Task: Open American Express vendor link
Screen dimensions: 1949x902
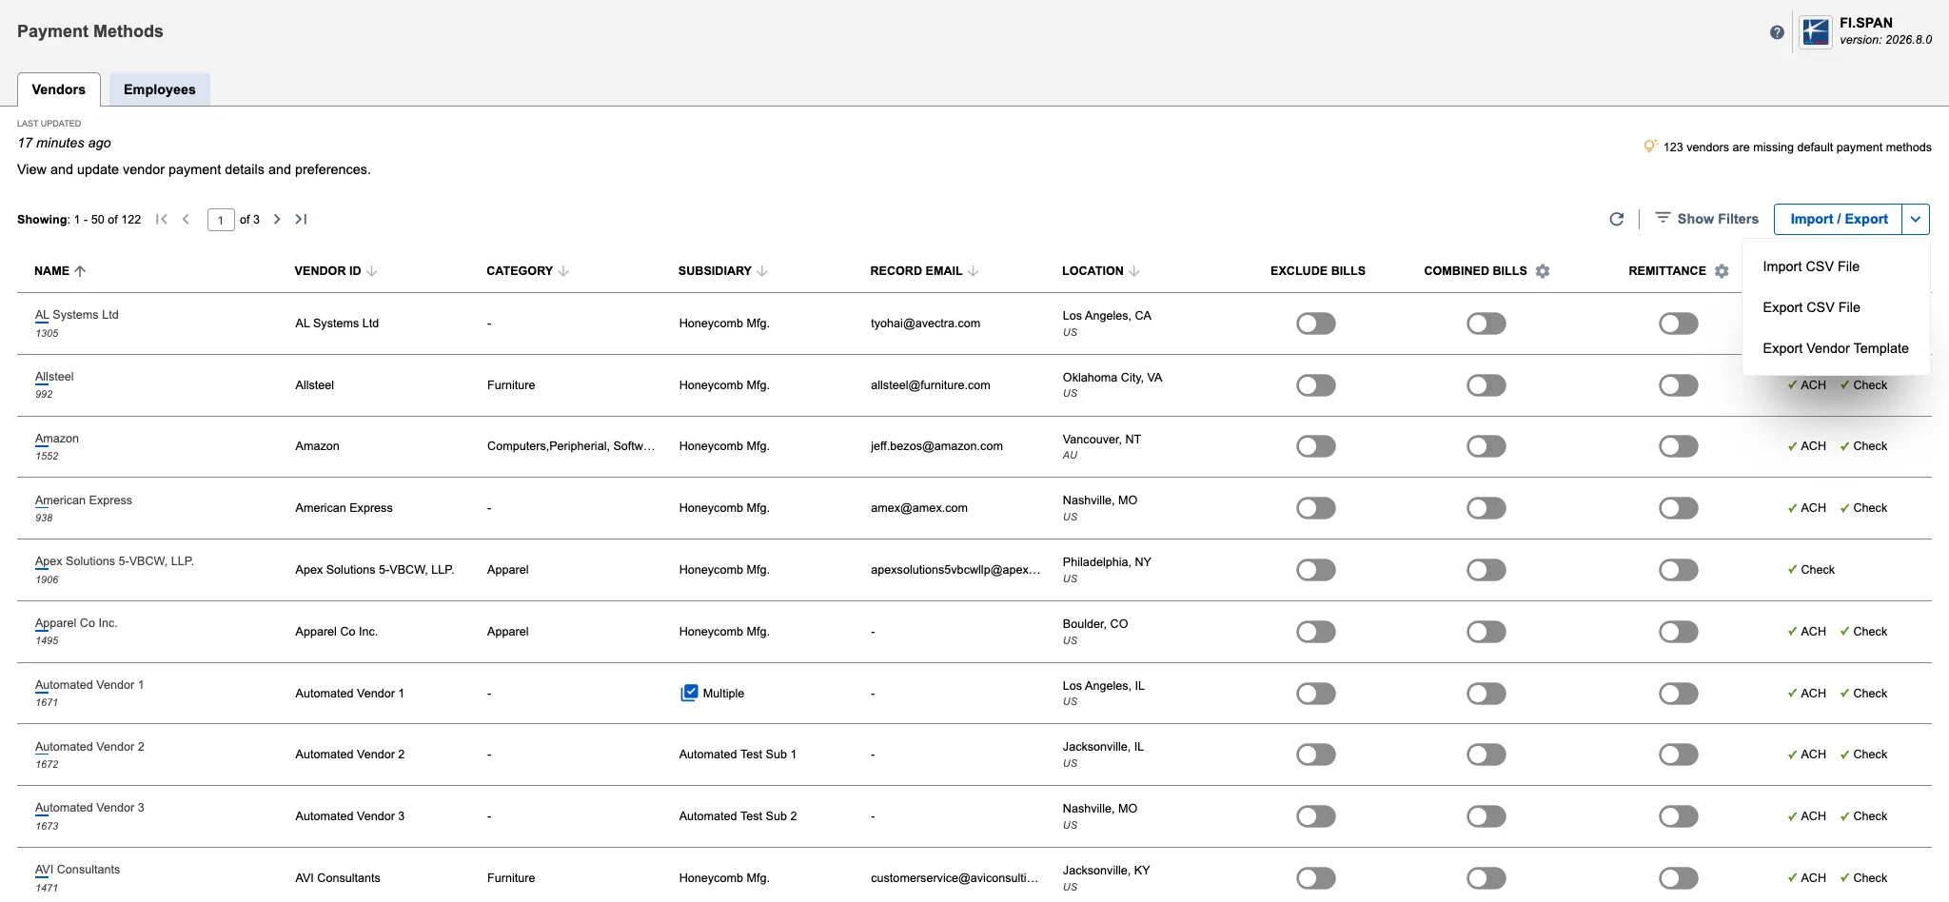Action: point(84,500)
